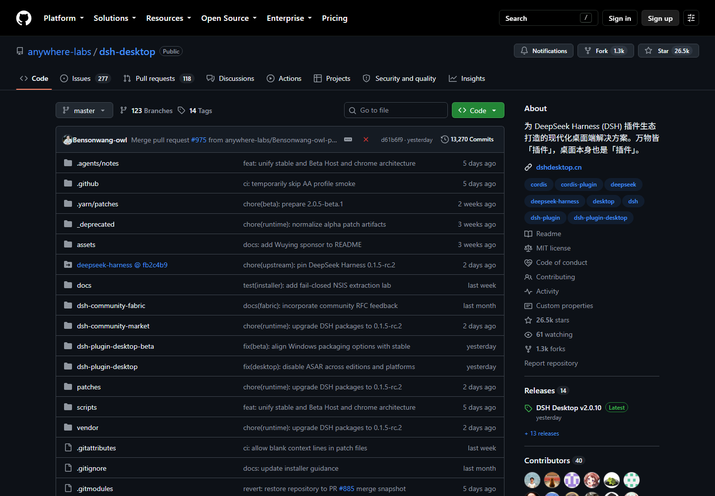
Task: Open pull request #975 link
Action: (199, 140)
